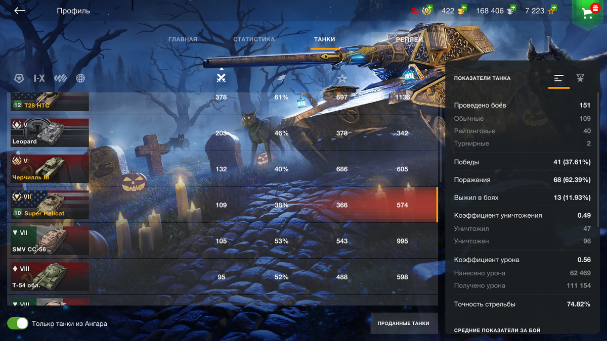
Task: Select Черчилль III tank thumbnail
Action: click(x=50, y=169)
